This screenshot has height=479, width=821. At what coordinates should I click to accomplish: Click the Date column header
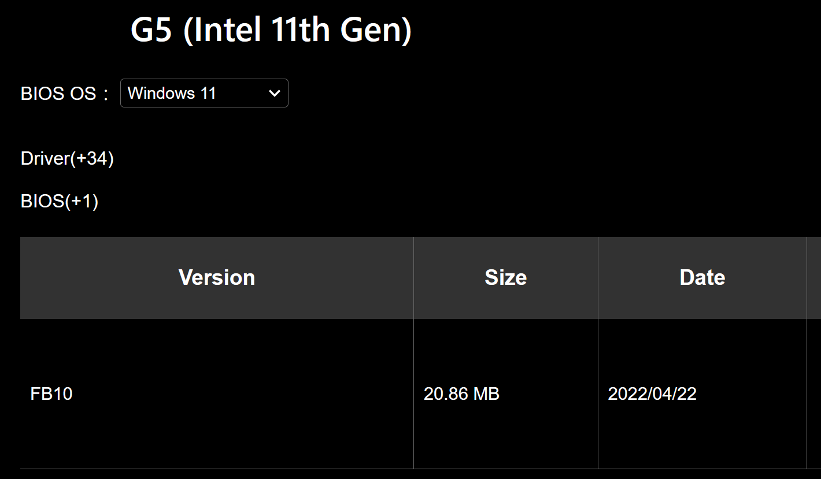click(x=702, y=278)
